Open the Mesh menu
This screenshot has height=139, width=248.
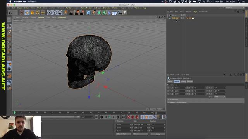pos(39,8)
